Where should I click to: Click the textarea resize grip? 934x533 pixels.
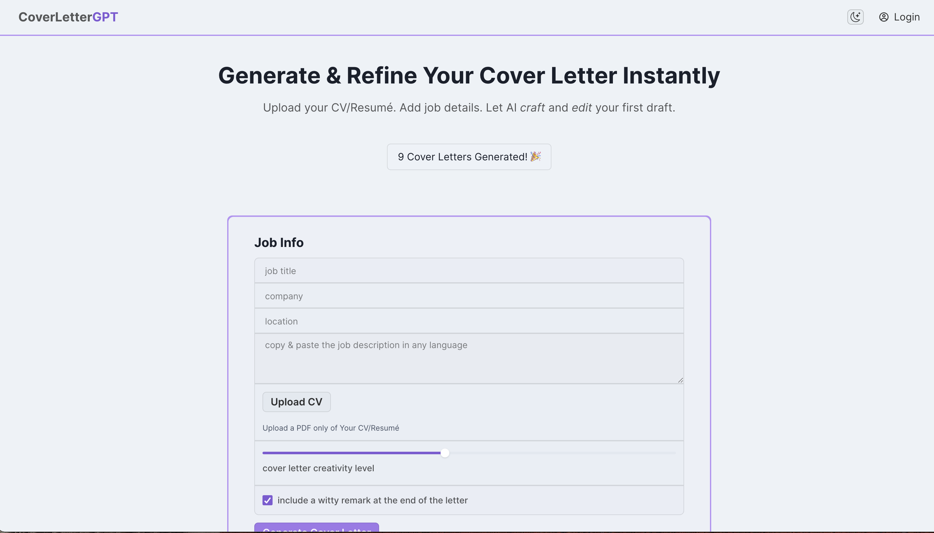point(680,380)
